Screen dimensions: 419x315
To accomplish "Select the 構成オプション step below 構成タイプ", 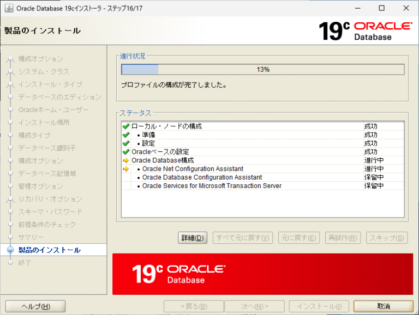I will pos(40,160).
